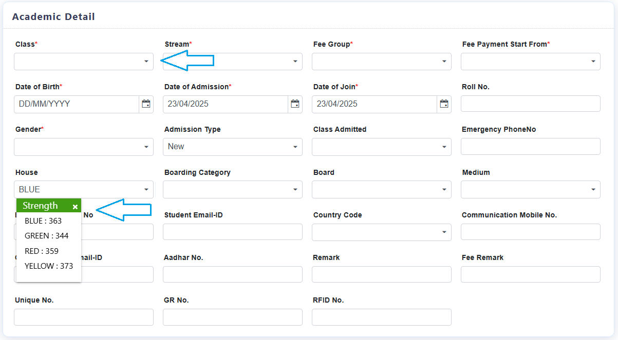Focus the Emergency PhoneNo field

[531, 147]
